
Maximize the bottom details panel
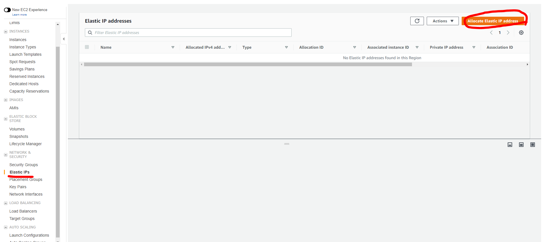(533, 145)
